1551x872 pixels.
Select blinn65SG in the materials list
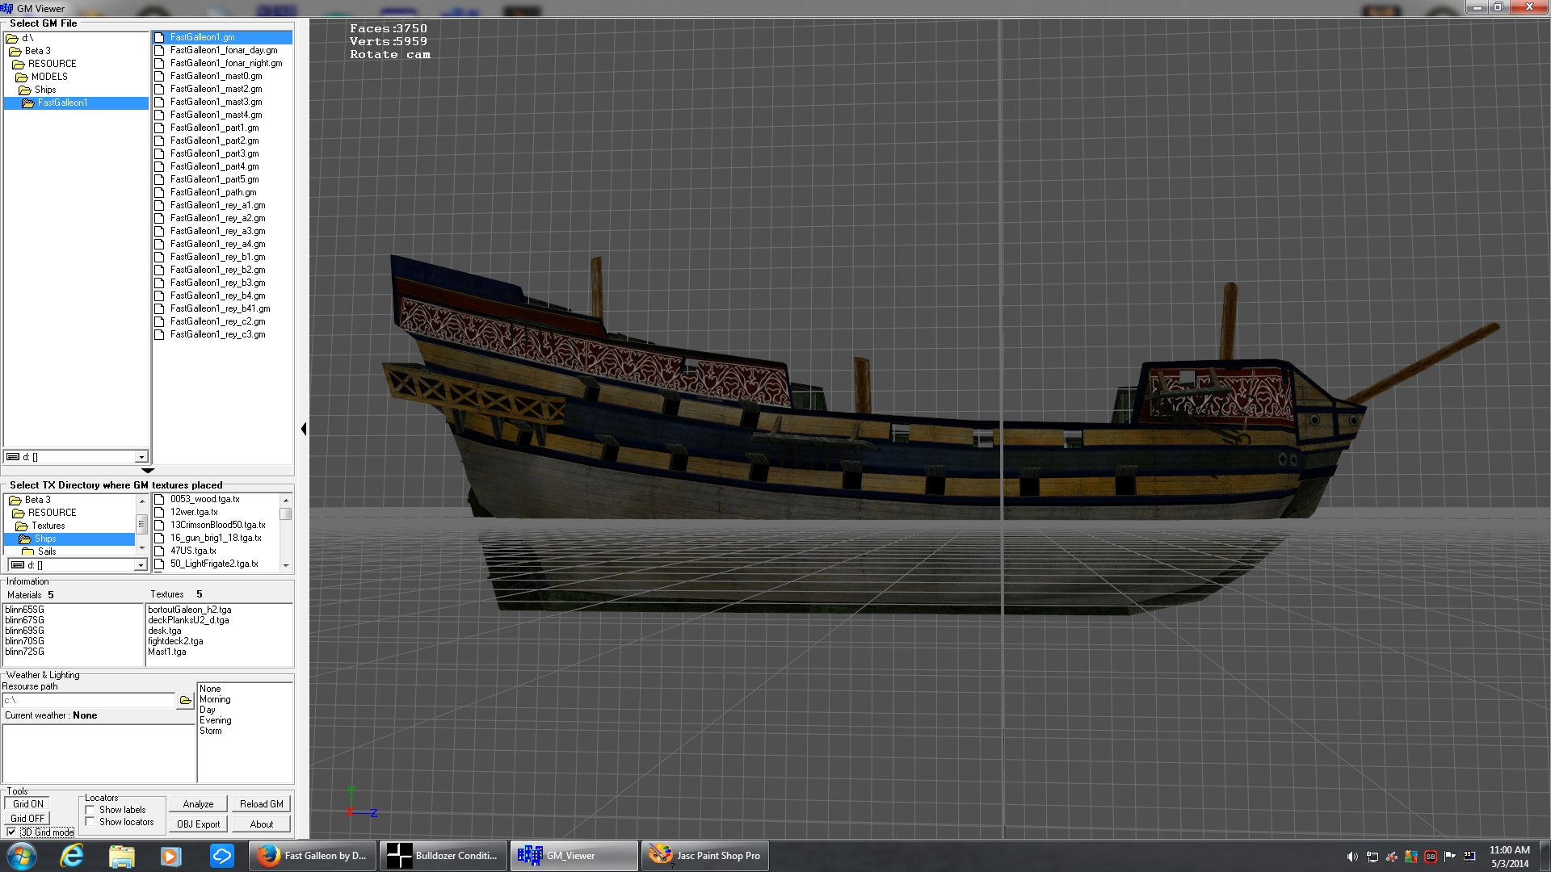pos(24,610)
